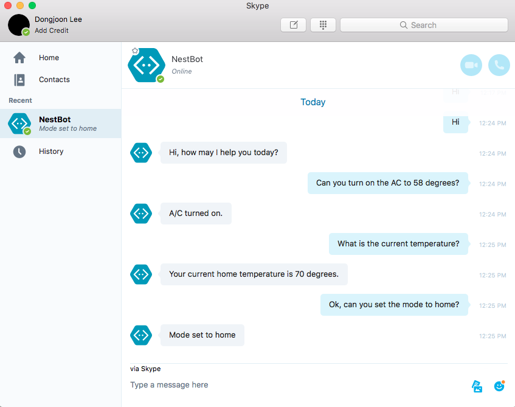Click the Home house icon

pos(19,58)
